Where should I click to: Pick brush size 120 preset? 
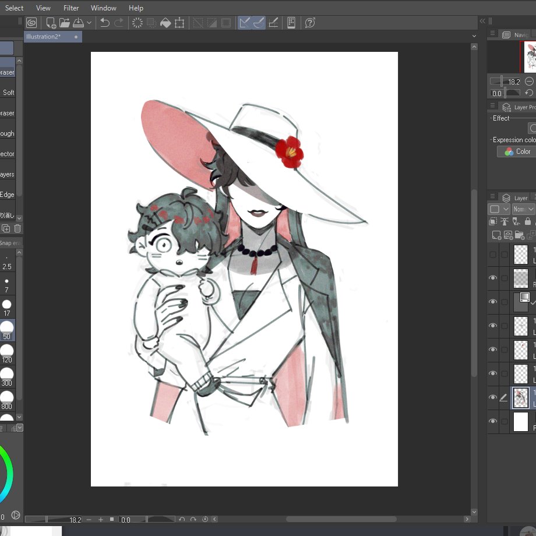(x=7, y=354)
